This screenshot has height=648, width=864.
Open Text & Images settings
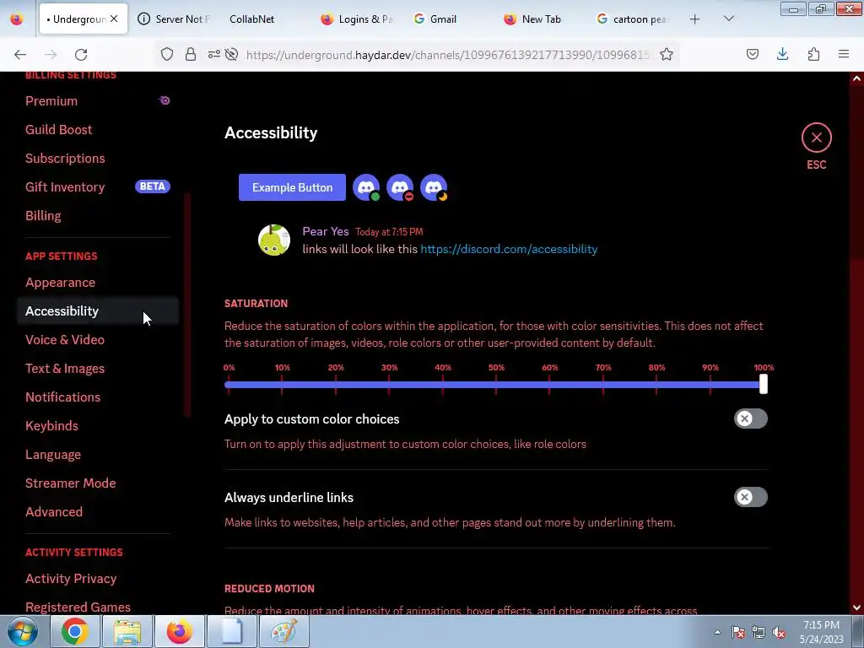[98, 368]
